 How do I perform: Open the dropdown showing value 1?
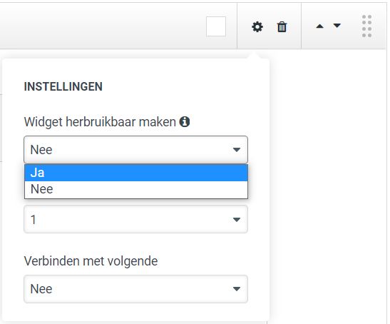click(x=135, y=219)
